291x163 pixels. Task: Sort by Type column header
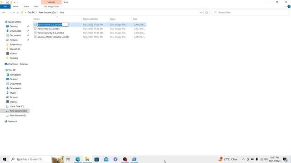pyautogui.click(x=112, y=19)
